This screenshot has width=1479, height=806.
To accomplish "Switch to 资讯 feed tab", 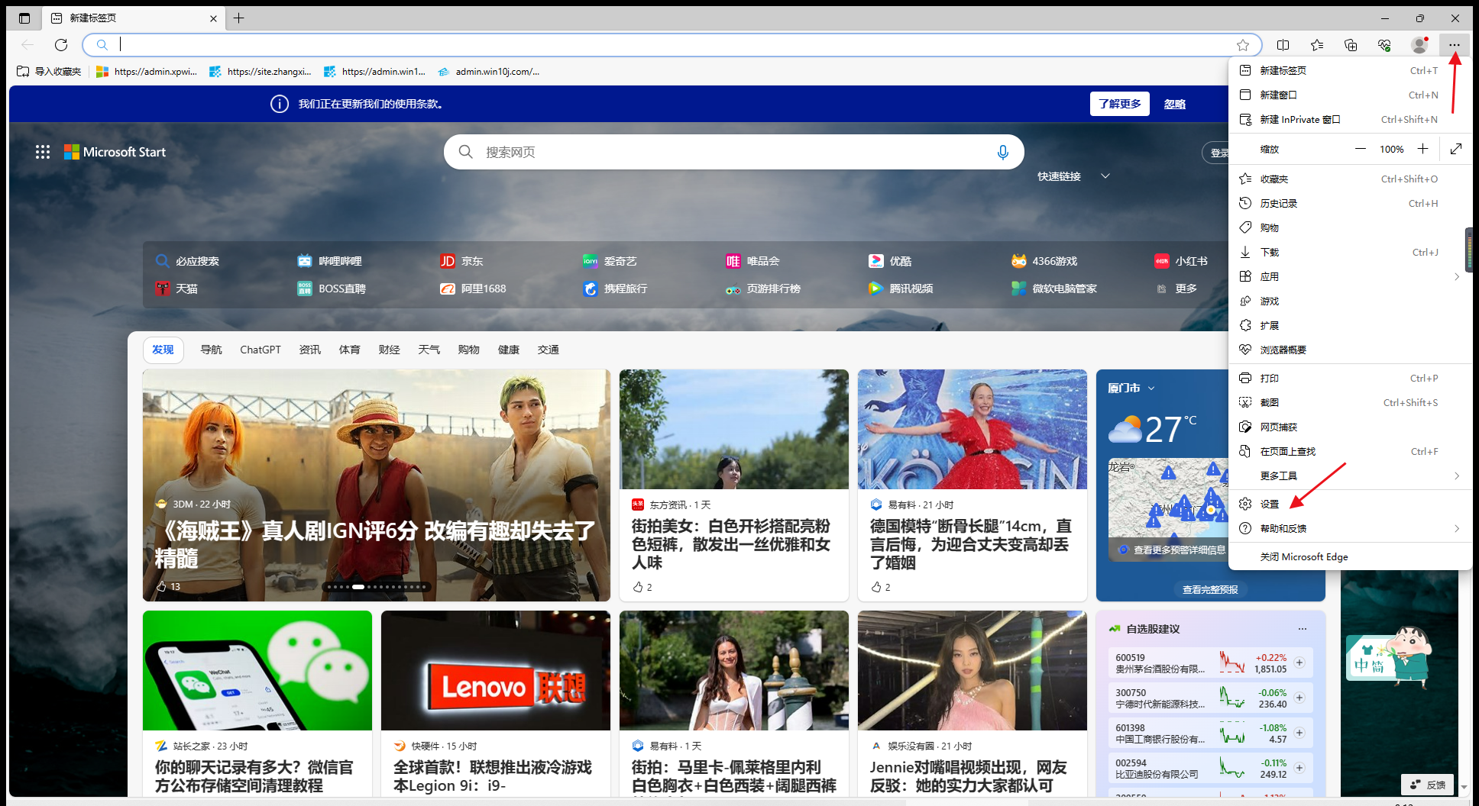I will click(309, 350).
